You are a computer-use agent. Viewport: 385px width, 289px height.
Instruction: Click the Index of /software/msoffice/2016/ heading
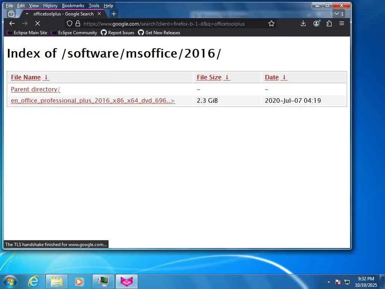[114, 53]
